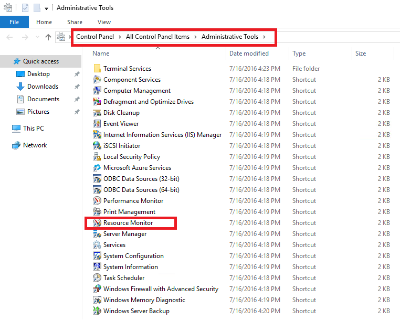This screenshot has height=321, width=400.
Task: Click Administrative Tools in the address bar
Action: [230, 37]
